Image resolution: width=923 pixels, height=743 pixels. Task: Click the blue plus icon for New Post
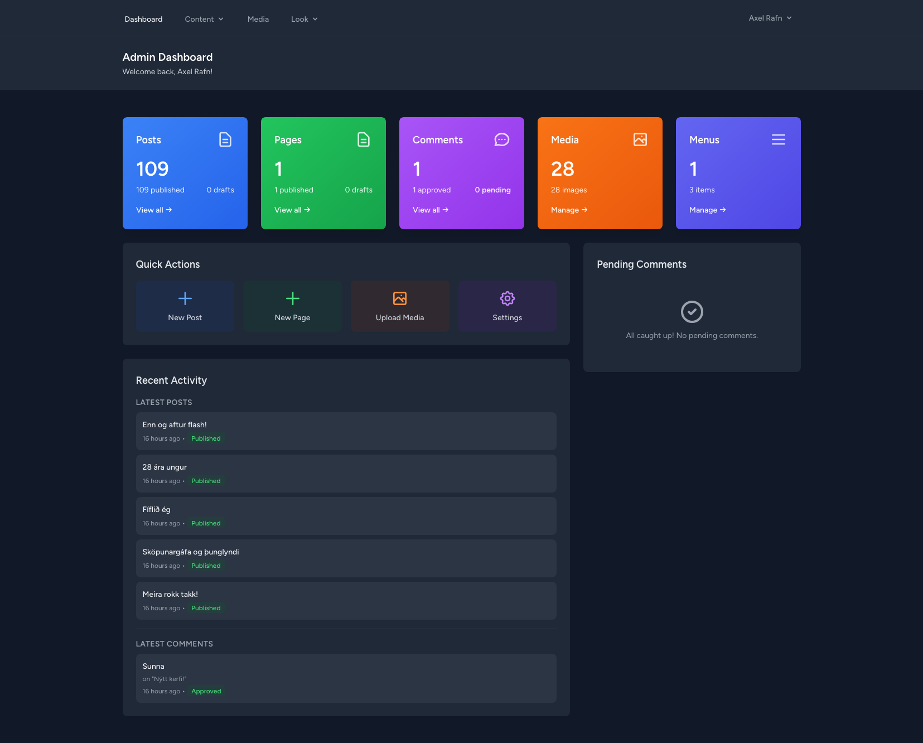click(185, 299)
